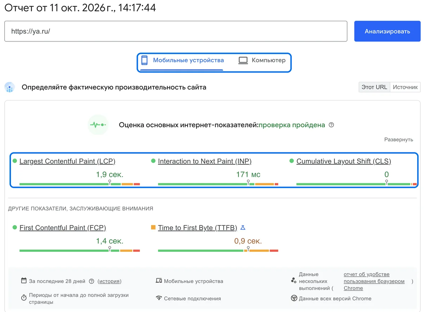Click the TTFB distribution bar

point(218,250)
